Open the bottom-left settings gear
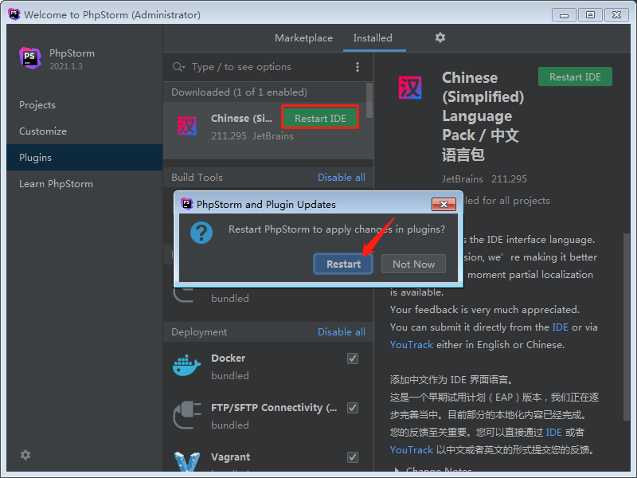The width and height of the screenshot is (637, 478). point(25,454)
